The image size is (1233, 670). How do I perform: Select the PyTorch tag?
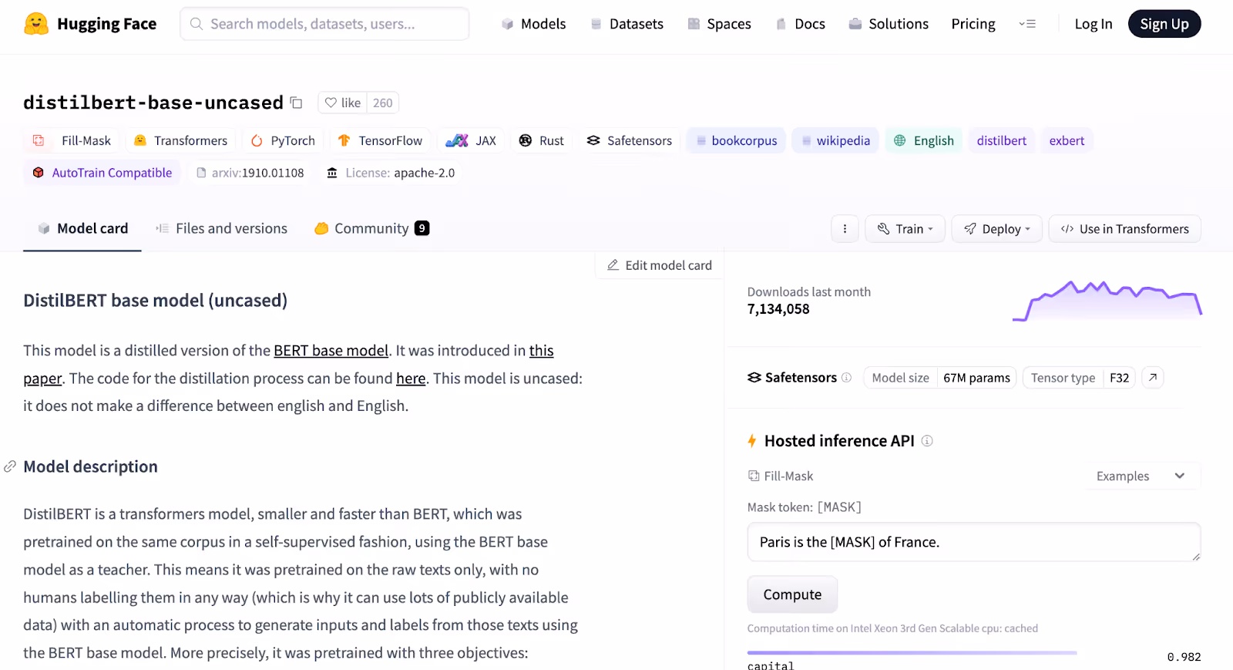(x=283, y=140)
